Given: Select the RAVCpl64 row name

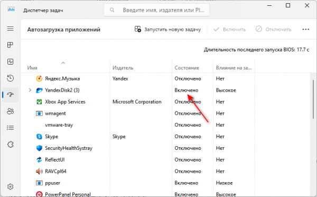Looking at the screenshot, I should pyautogui.click(x=55, y=171).
